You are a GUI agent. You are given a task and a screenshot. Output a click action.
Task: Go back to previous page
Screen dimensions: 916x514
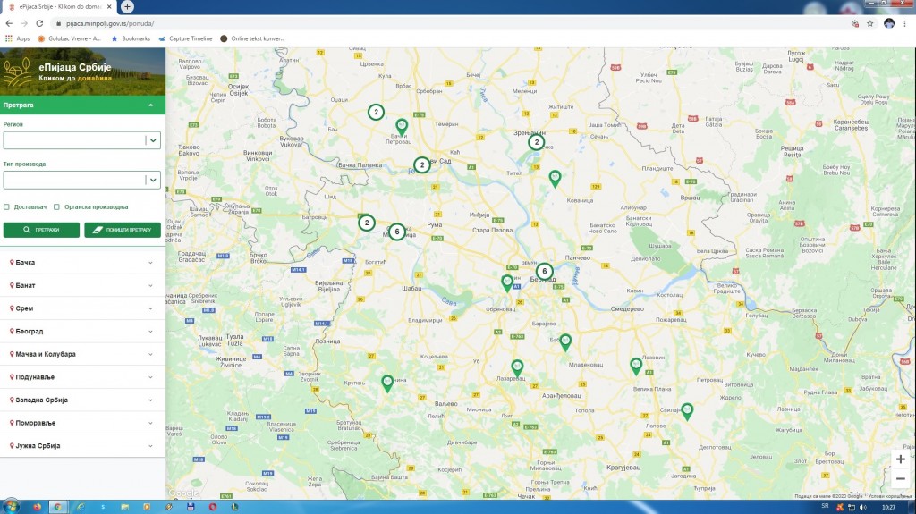[9, 23]
